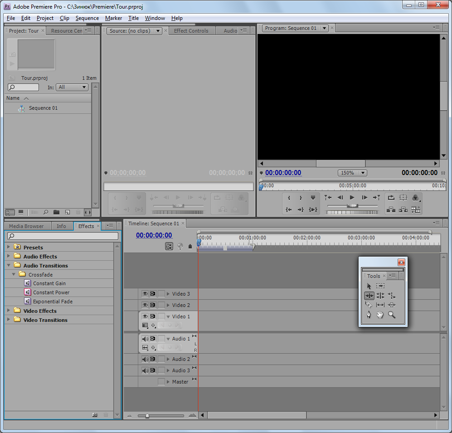This screenshot has width=452, height=433.
Task: Toggle Video 2 track output eye
Action: (145, 305)
